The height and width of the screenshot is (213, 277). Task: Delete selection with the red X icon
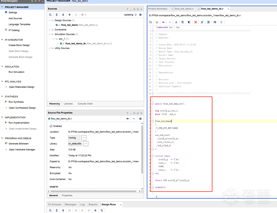point(196,22)
